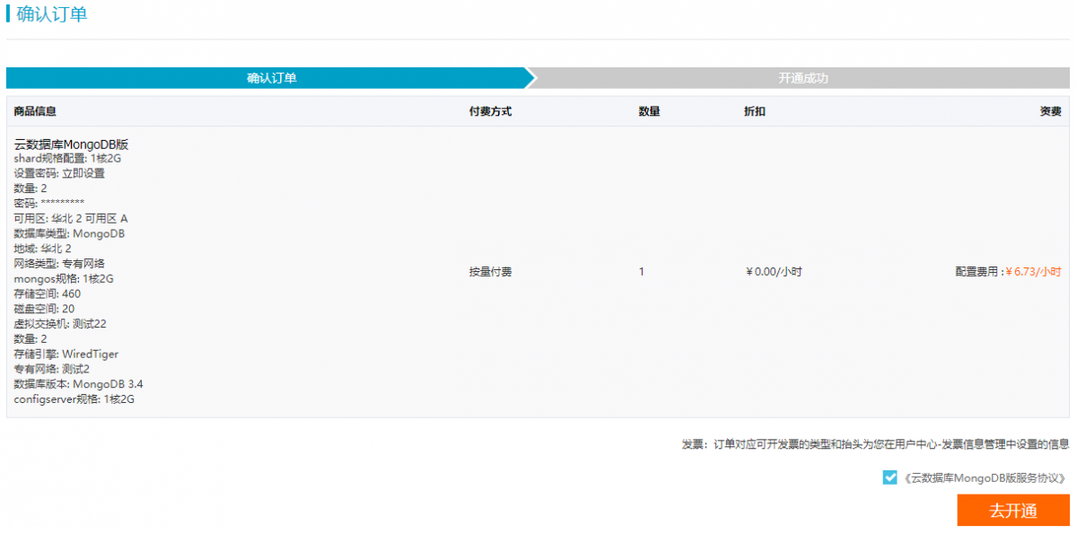
Task: Click the ¥6.73/小时 configuration fee
Action: 1033,271
